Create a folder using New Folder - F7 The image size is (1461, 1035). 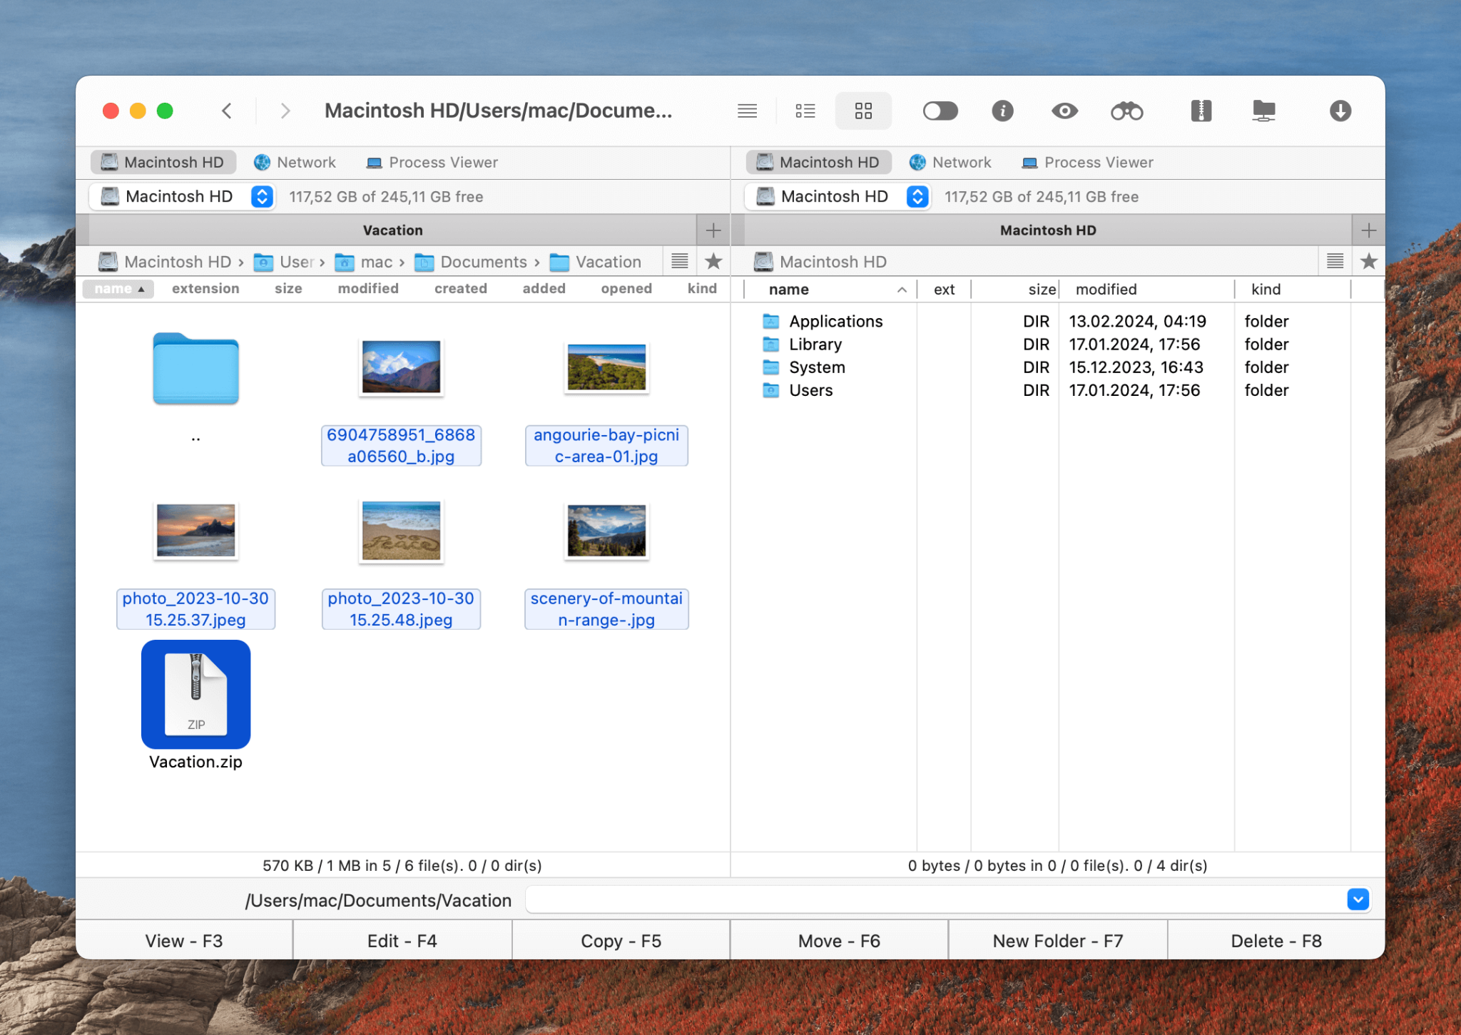1057,940
